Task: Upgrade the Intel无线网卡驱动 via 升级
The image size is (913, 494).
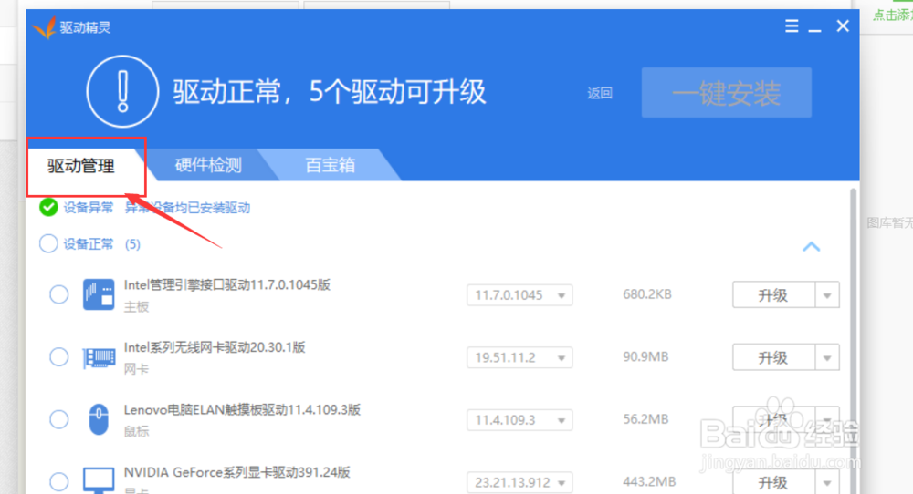Action: pos(773,357)
